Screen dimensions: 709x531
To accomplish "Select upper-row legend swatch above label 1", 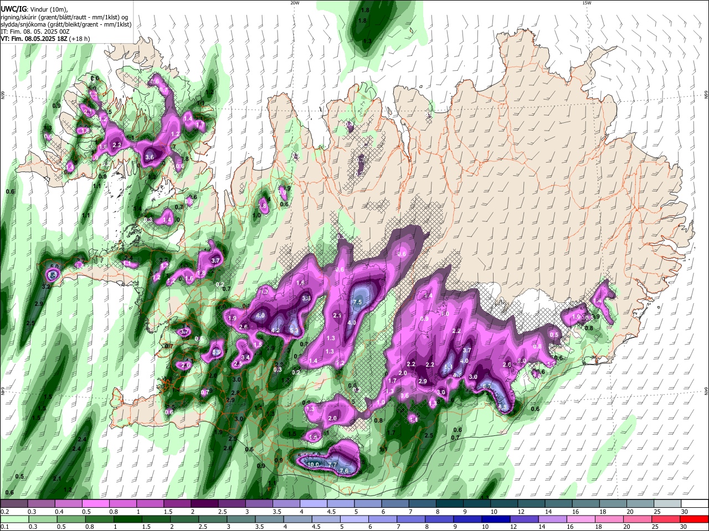I will pos(150,504).
